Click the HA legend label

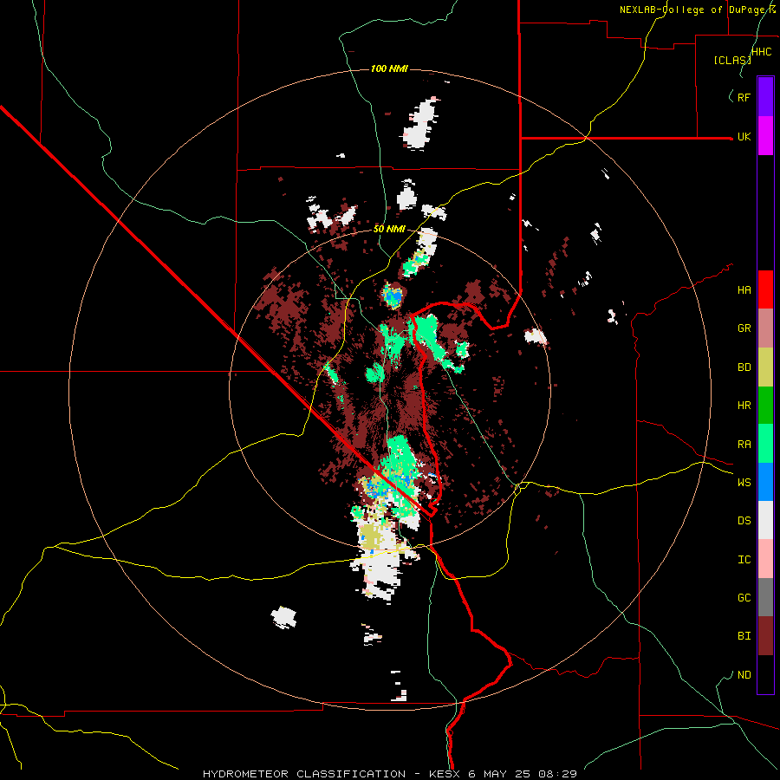[x=744, y=289]
